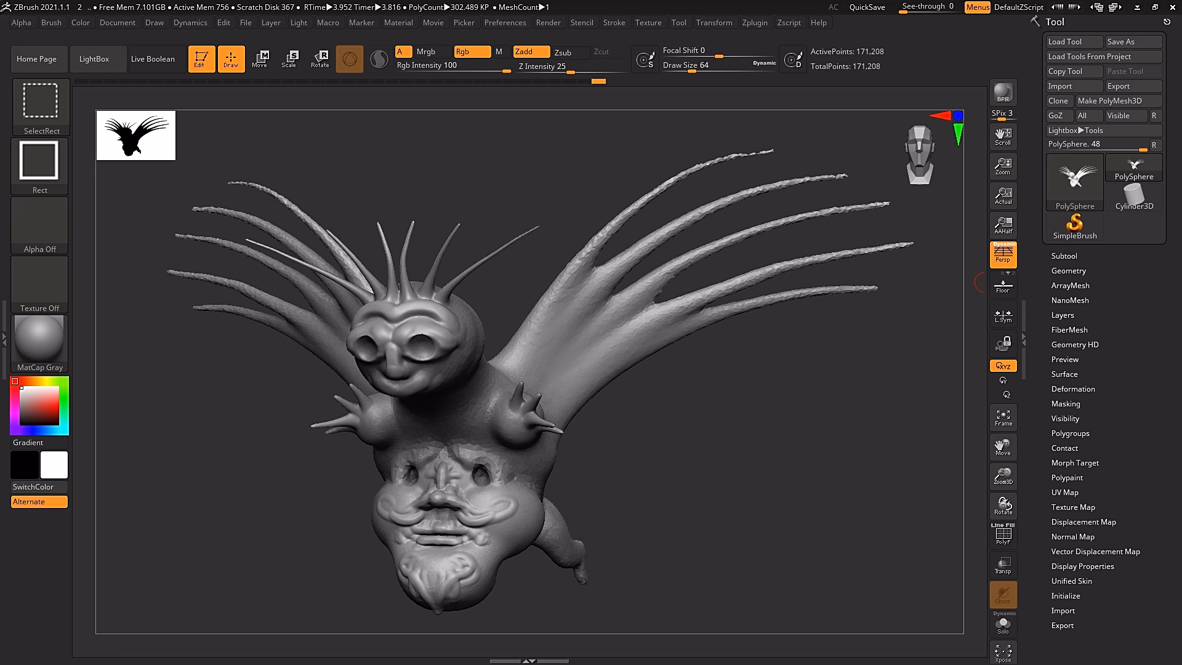Open the Stroke menu
Viewport: 1182px width, 665px height.
614,23
